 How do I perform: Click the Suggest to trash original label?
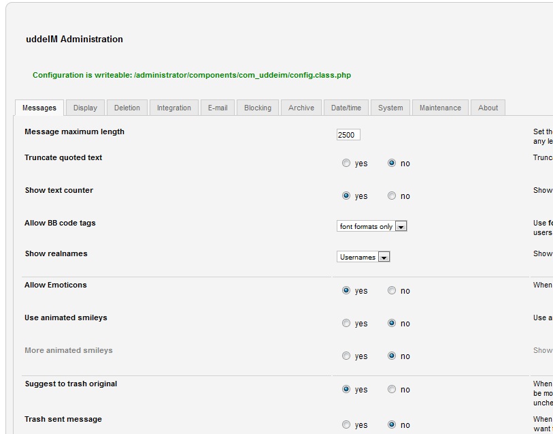(71, 384)
